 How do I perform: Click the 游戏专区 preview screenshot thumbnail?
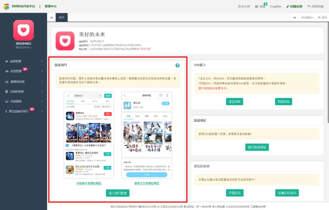point(147,135)
